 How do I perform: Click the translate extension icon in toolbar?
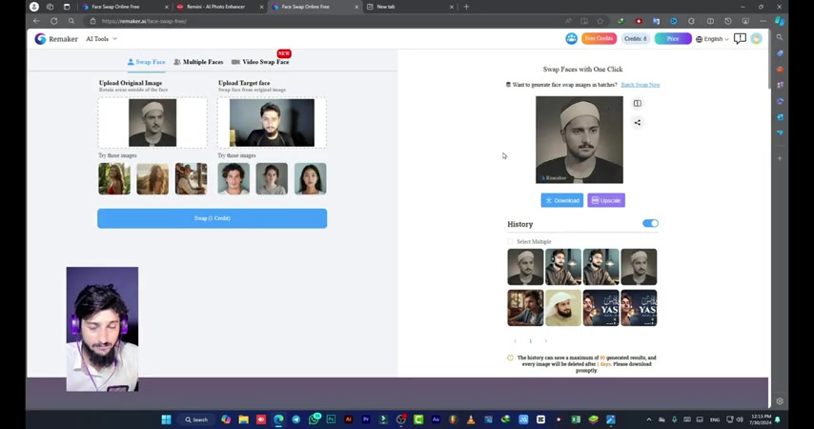[x=656, y=21]
